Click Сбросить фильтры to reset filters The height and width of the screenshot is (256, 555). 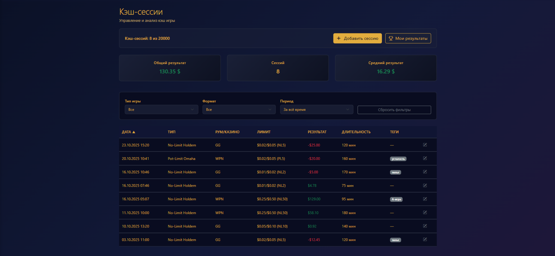tap(394, 110)
